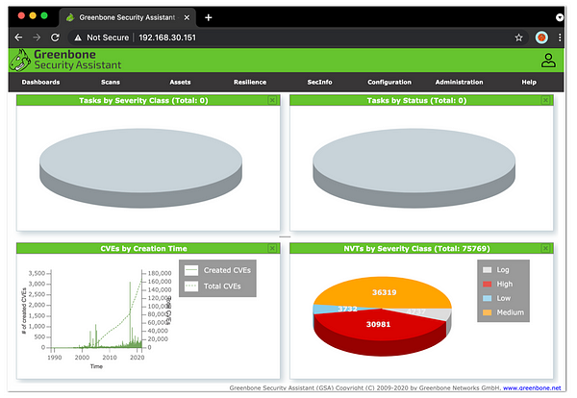The image size is (577, 398).
Task: Click the macOS green fullscreen button
Action: (44, 15)
